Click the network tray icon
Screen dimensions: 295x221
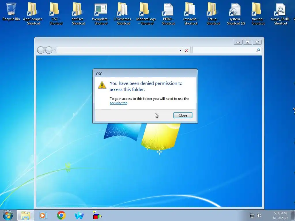tap(252, 216)
